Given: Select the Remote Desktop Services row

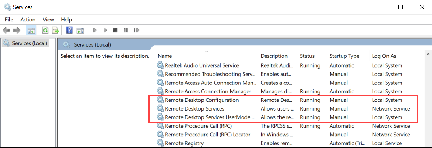Looking at the screenshot, I should [194, 109].
